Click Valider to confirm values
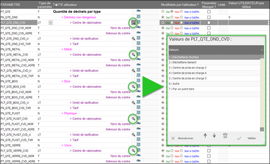 pyautogui.click(x=252, y=138)
